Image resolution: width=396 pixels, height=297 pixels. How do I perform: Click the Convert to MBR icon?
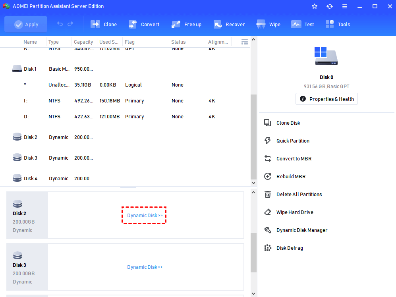pos(267,158)
